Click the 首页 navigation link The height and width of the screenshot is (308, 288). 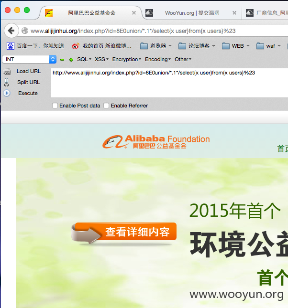click(x=282, y=149)
